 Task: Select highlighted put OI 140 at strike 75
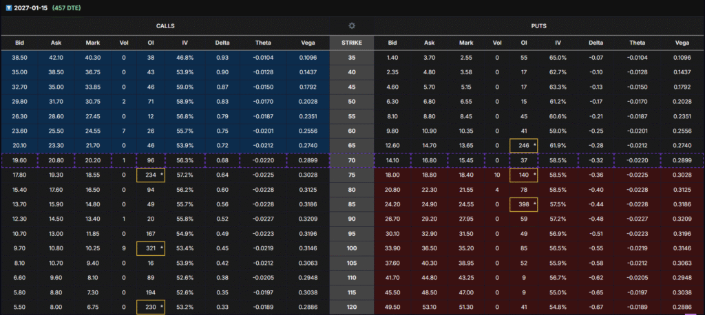[x=524, y=175]
